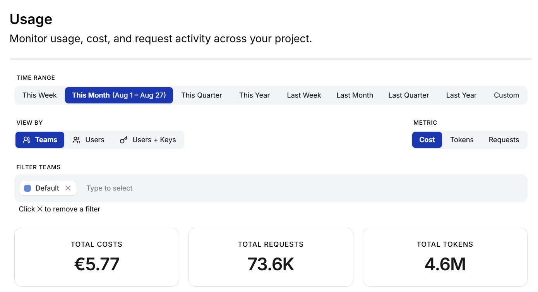Screen dimensions: 538x292
Task: Click the FILTER TEAMS label
Action: 39,167
